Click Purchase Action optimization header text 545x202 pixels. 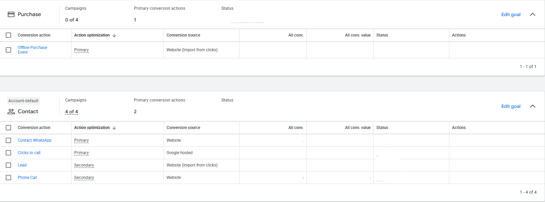(92, 35)
